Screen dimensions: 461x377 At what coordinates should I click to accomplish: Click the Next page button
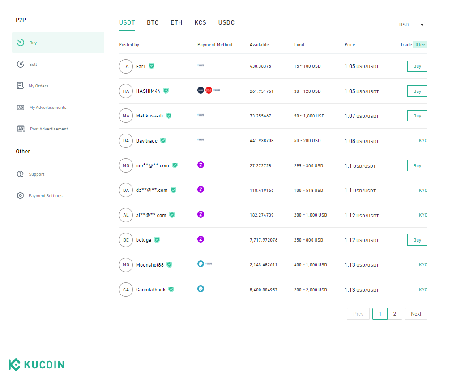coord(416,314)
